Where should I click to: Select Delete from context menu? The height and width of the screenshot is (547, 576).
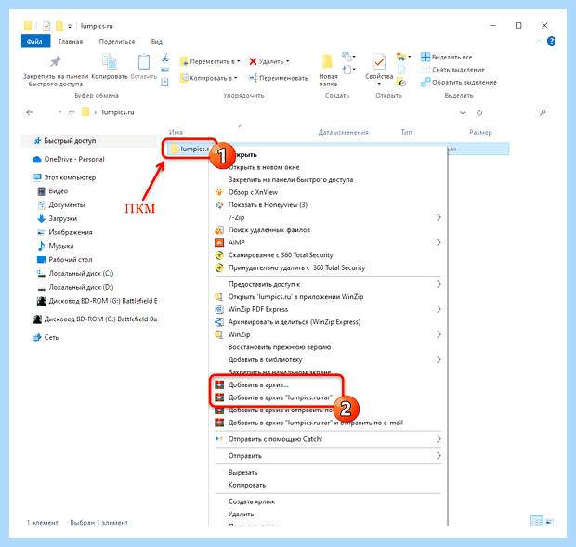tap(241, 514)
